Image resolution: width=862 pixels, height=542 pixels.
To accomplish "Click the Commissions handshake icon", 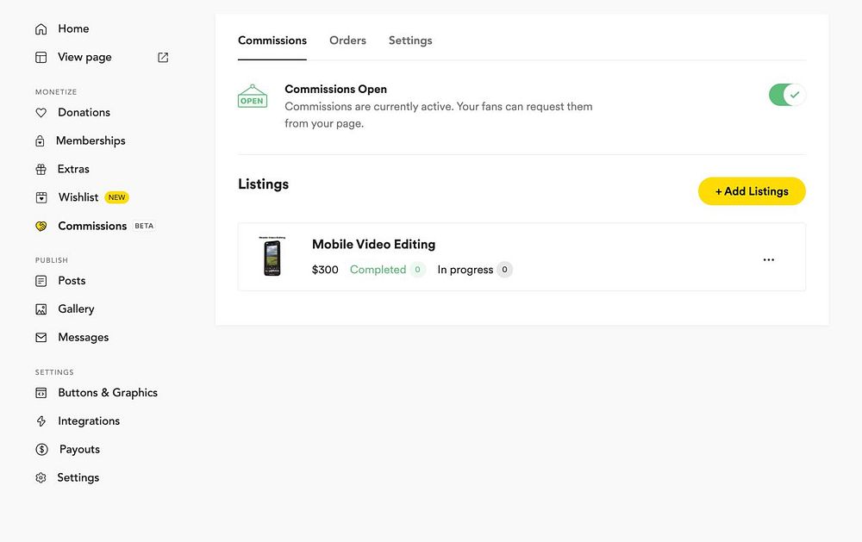I will [41, 226].
